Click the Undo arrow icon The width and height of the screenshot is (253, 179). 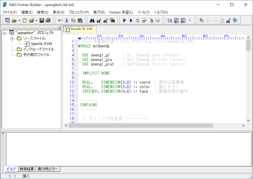(60, 21)
